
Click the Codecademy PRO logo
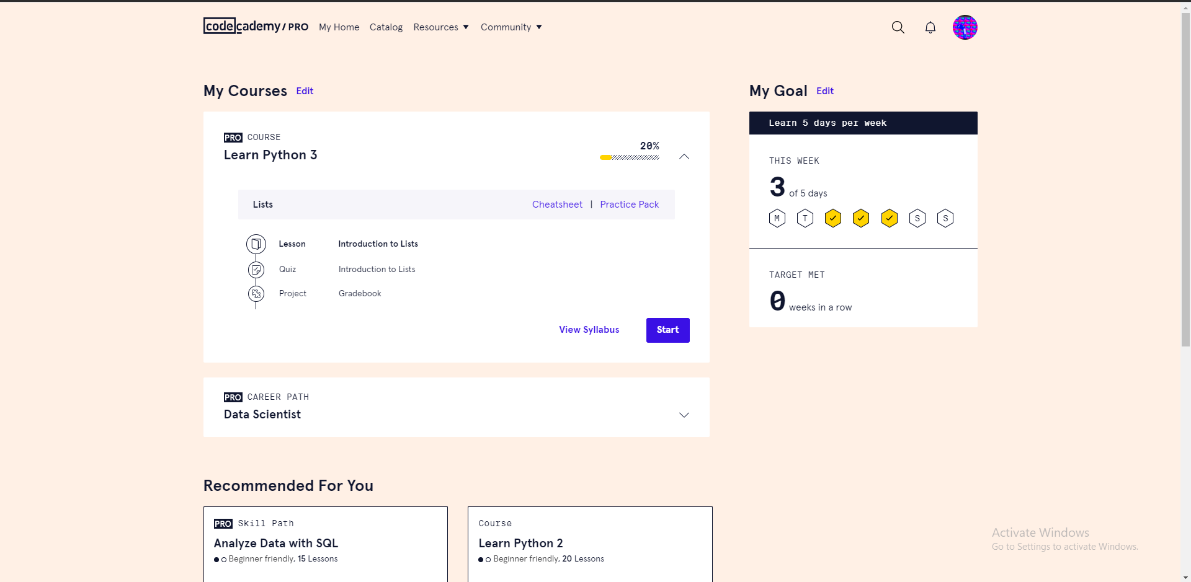pyautogui.click(x=256, y=26)
